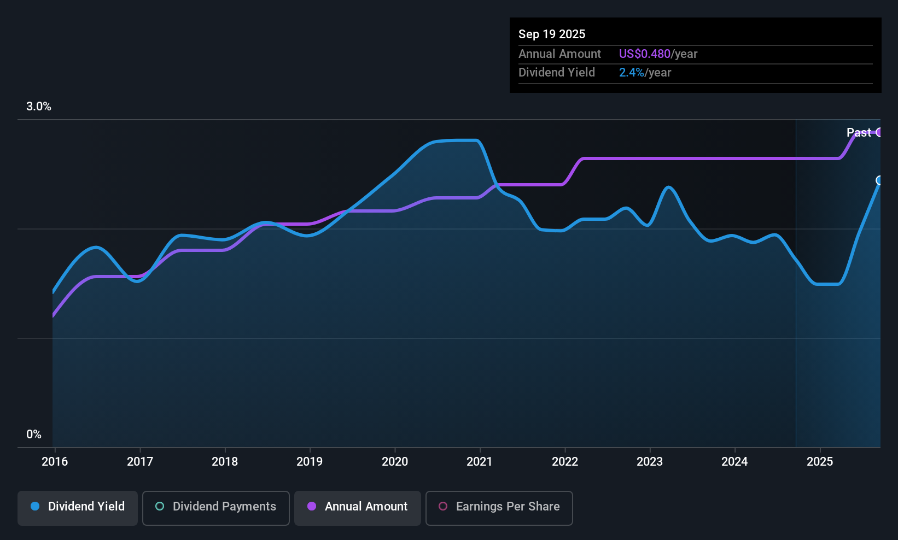Click the teal ring beside Dividend Payments

coord(160,507)
